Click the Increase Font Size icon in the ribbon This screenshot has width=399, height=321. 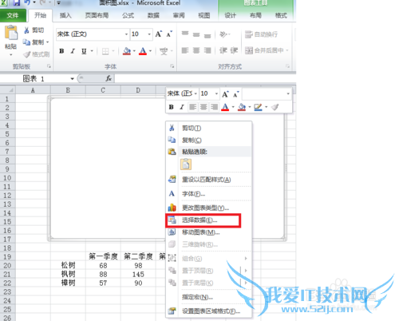click(159, 34)
